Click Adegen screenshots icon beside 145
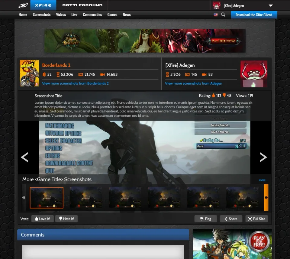This screenshot has width=290, height=259. coord(187,74)
